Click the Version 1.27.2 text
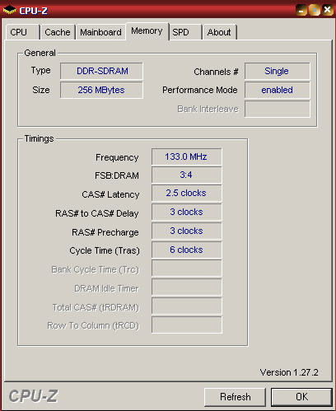The height and width of the screenshot is (411, 336). pyautogui.click(x=289, y=372)
